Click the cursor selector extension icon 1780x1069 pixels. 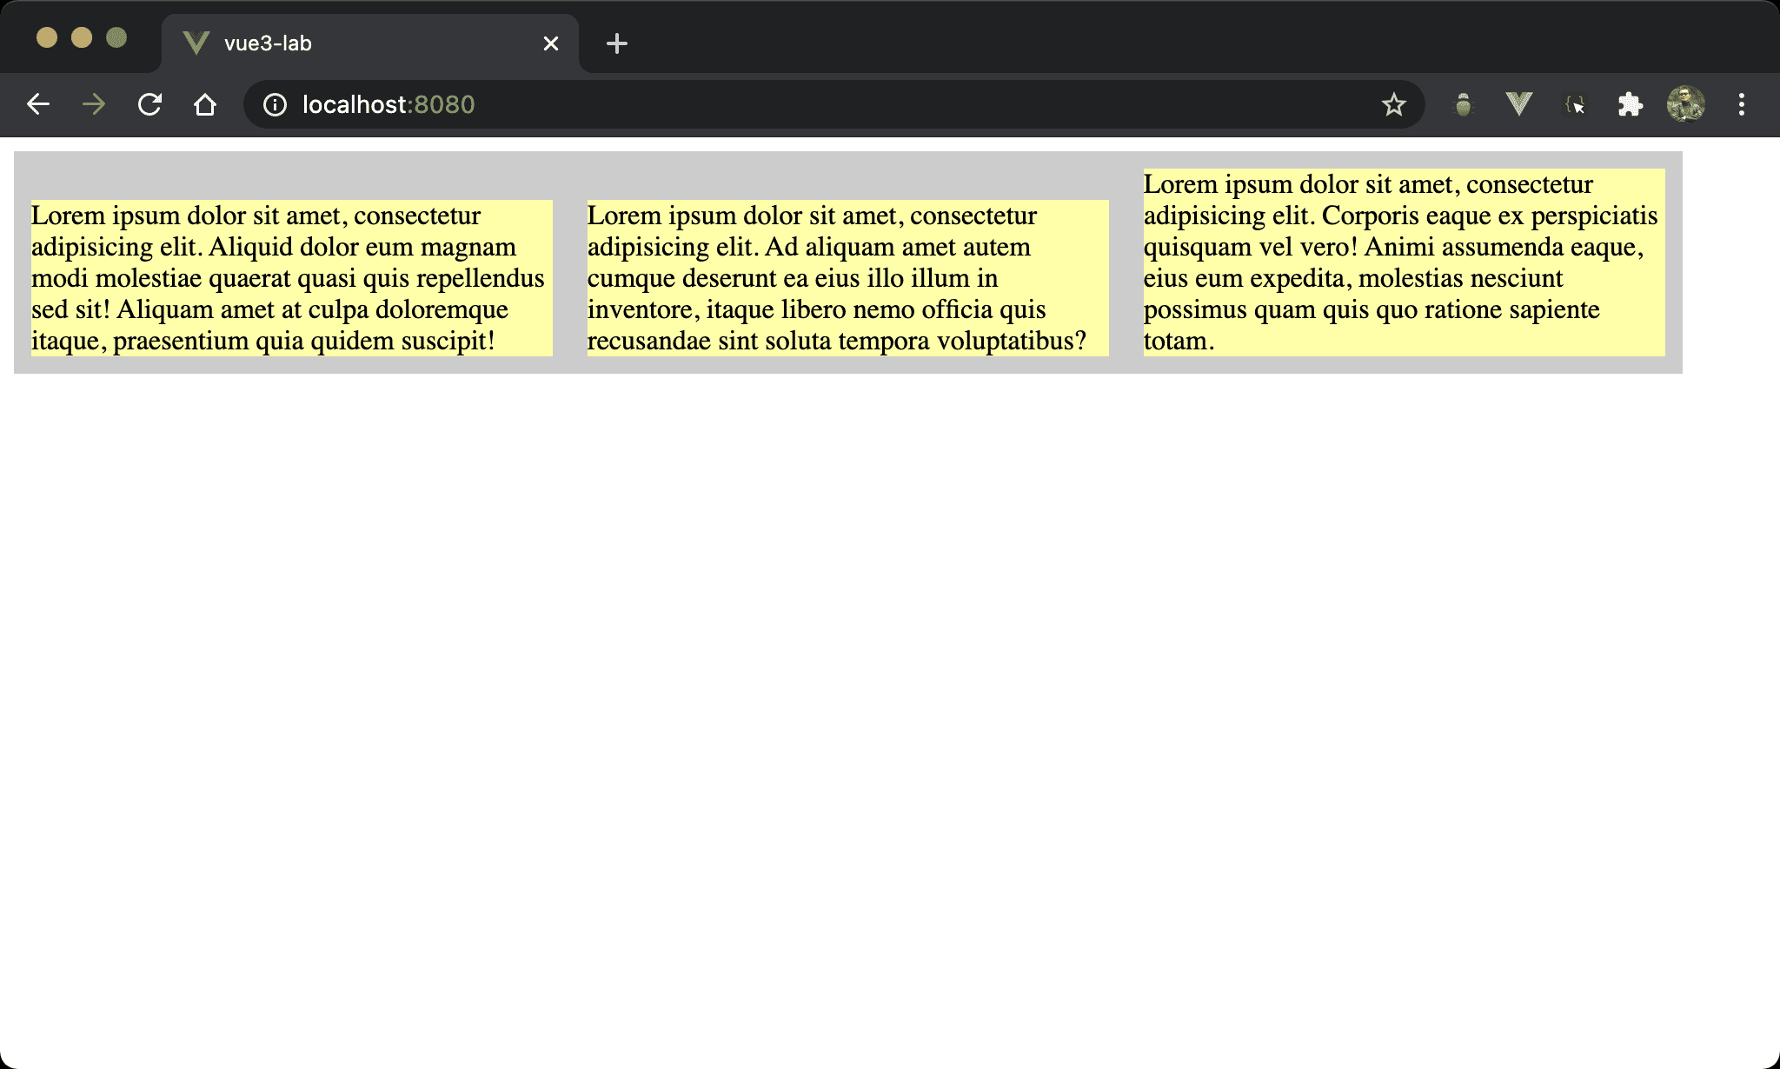point(1575,105)
